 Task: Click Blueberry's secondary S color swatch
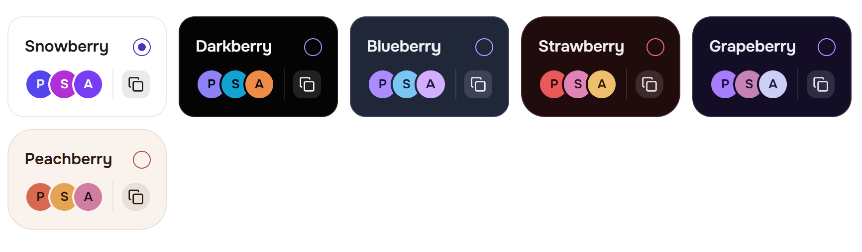[x=406, y=84]
